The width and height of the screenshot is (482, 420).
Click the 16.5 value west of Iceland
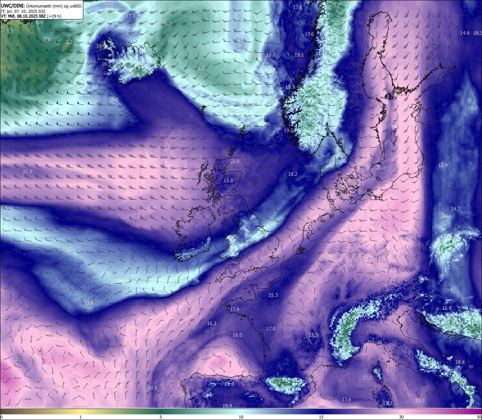(x=106, y=64)
